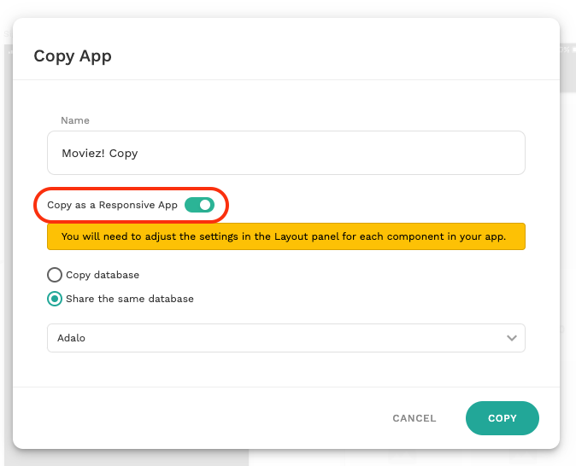This screenshot has width=576, height=466.
Task: Toggle the Copy as a Responsive App switch
Action: [199, 205]
